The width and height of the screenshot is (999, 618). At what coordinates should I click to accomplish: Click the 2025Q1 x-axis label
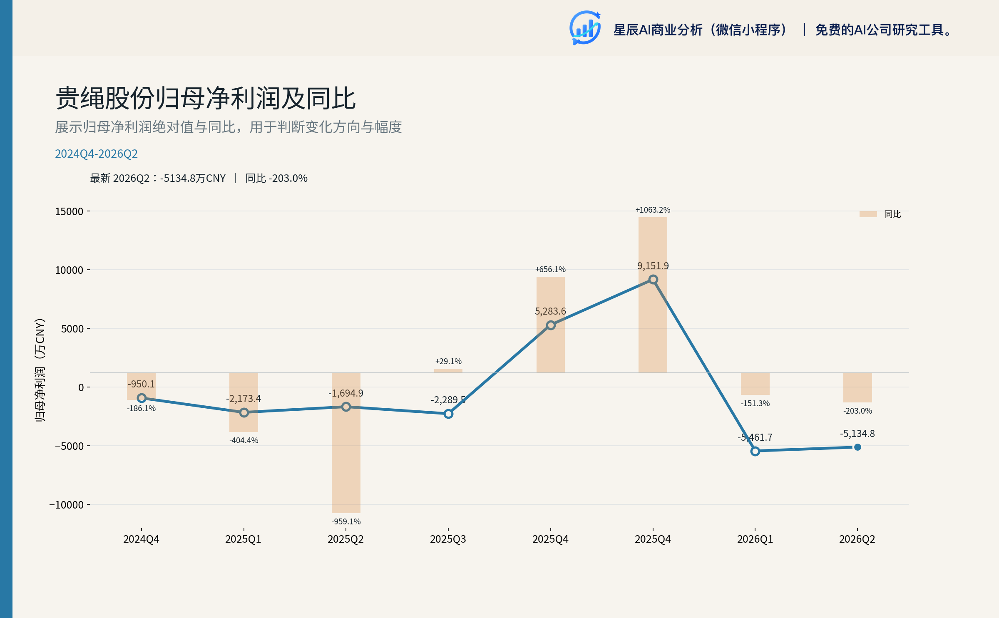tap(243, 539)
